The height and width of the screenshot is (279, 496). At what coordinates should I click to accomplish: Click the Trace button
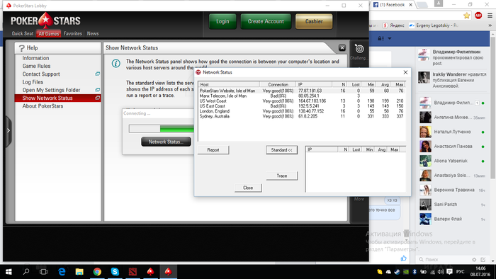pyautogui.click(x=281, y=176)
